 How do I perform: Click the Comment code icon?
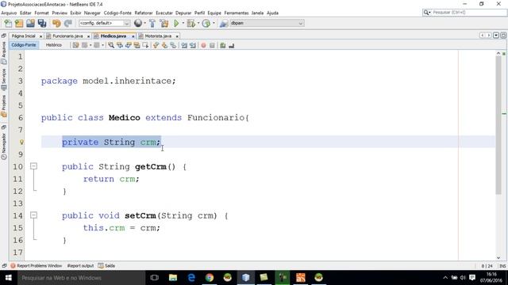point(222,46)
